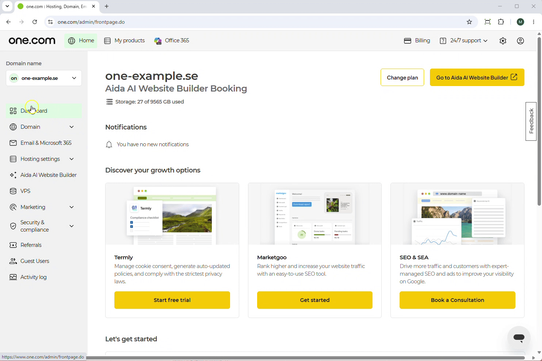
Task: Open Billing page
Action: tap(417, 40)
